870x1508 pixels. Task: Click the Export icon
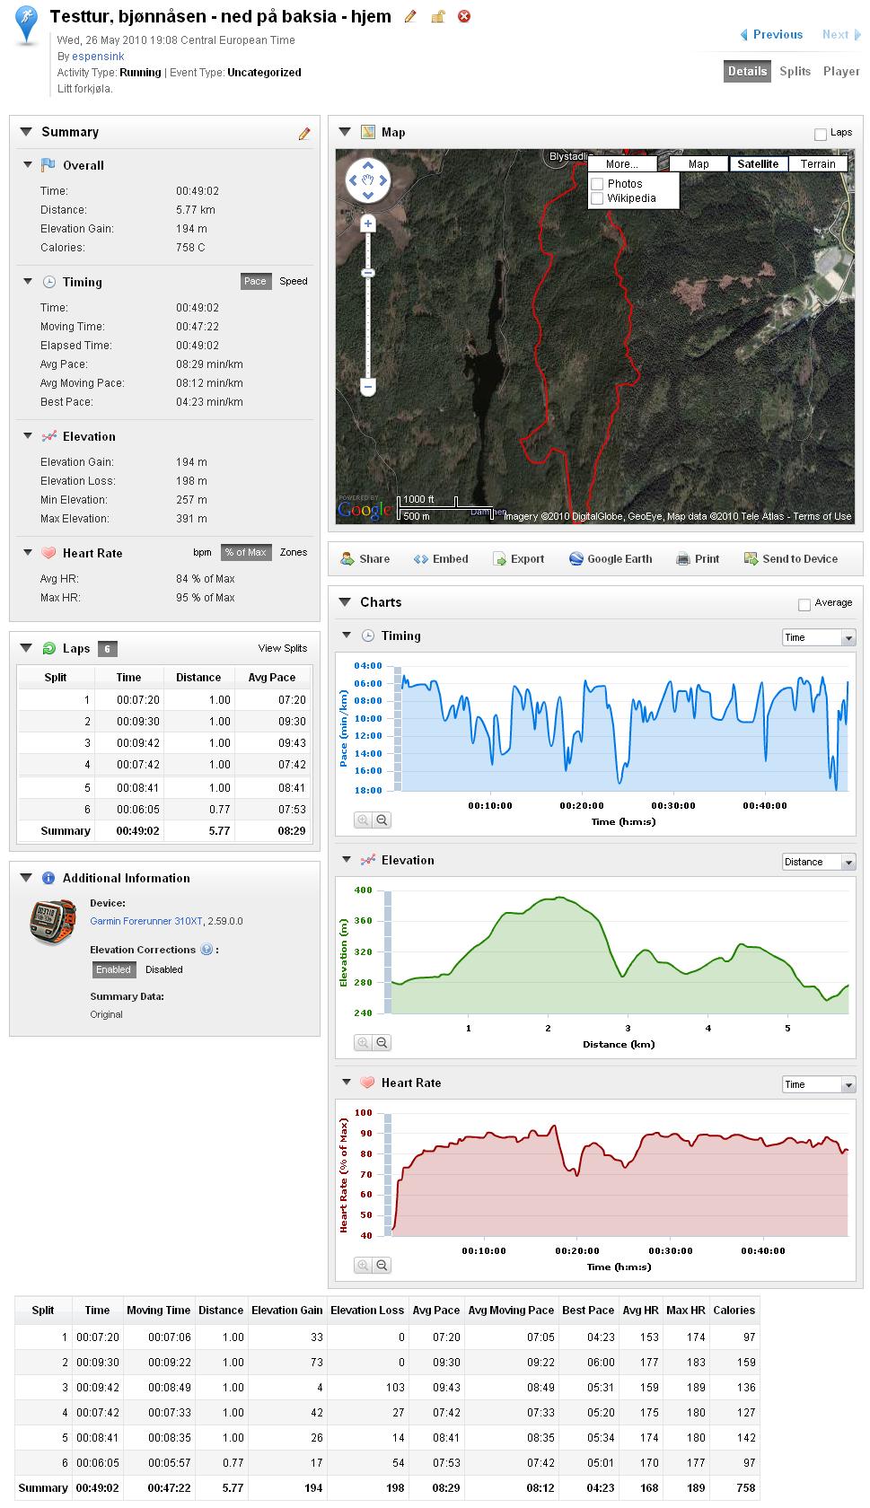click(499, 558)
